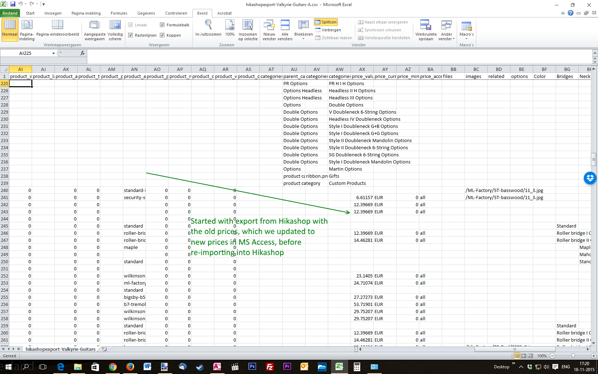Viewport: 598px width, 374px height.
Task: Open the Formules ribbon tab
Action: click(x=119, y=13)
